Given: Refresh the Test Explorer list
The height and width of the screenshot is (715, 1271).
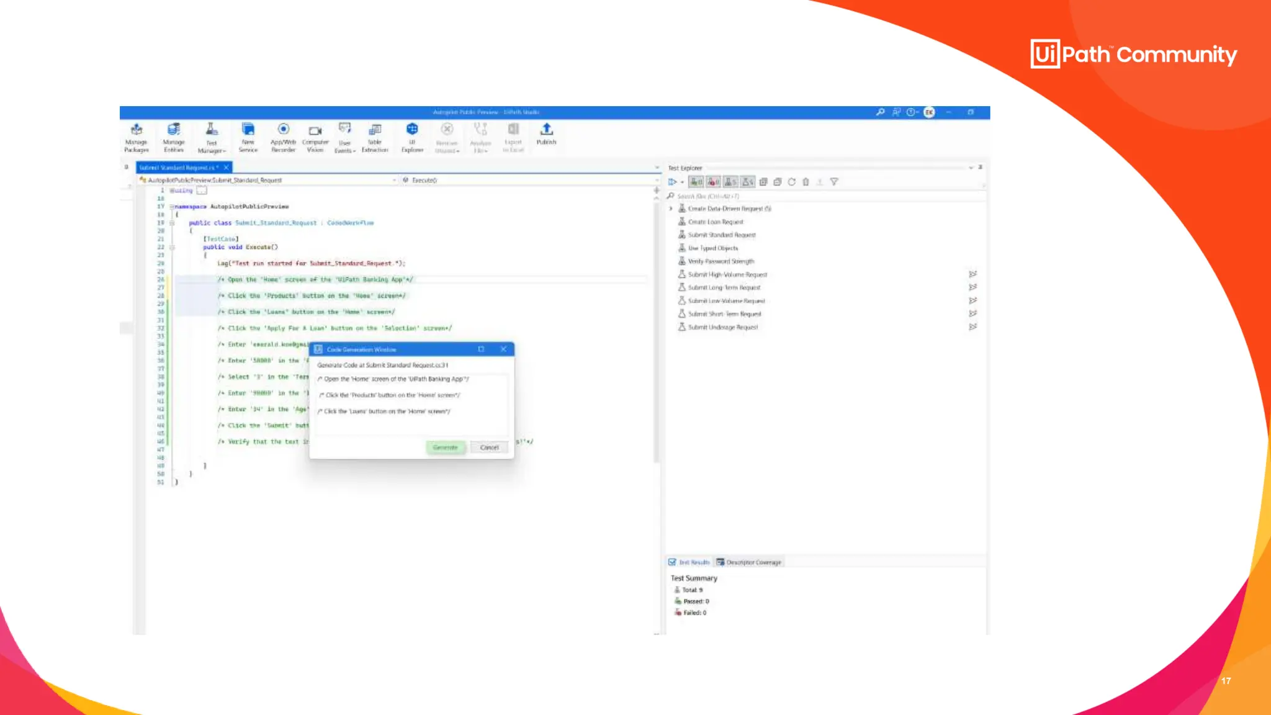Looking at the screenshot, I should coord(791,182).
